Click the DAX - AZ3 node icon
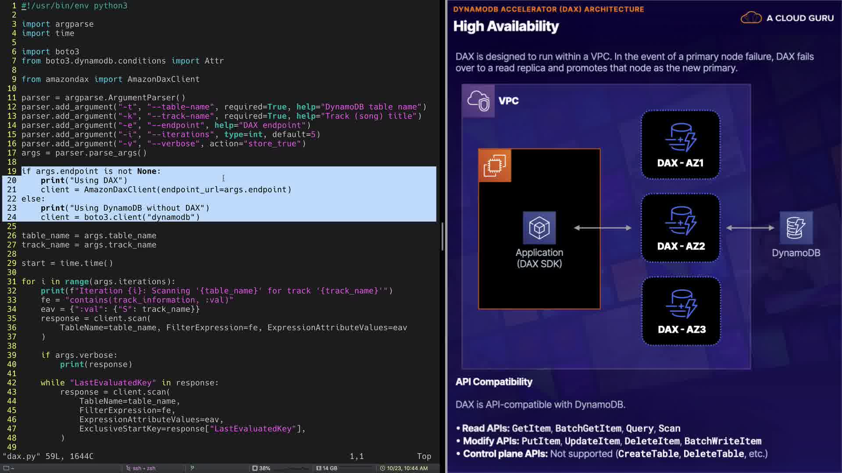Screen dimensions: 842x473 coord(681,304)
